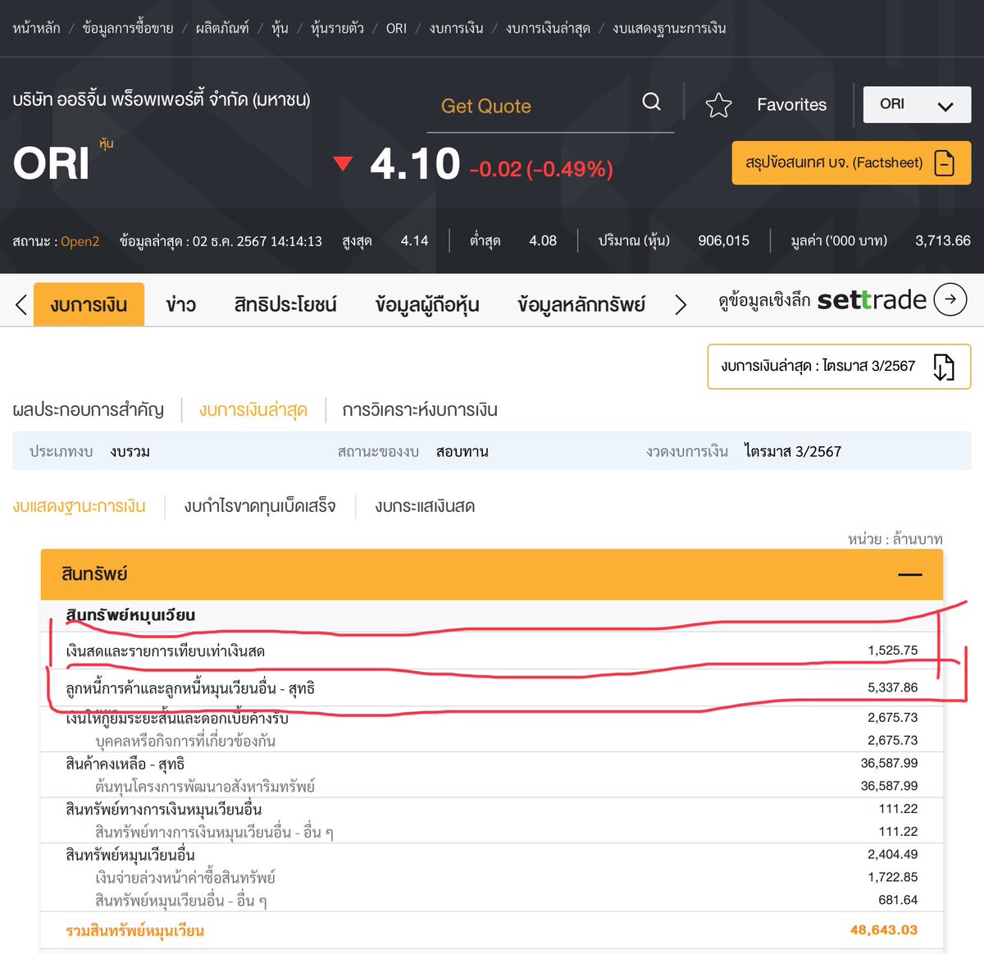984x954 pixels.
Task: Open the ผลประกอบการสำคัญ sub-tab
Action: [x=89, y=409]
